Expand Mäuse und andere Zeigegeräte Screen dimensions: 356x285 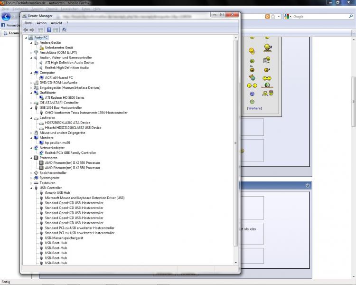[31, 133]
